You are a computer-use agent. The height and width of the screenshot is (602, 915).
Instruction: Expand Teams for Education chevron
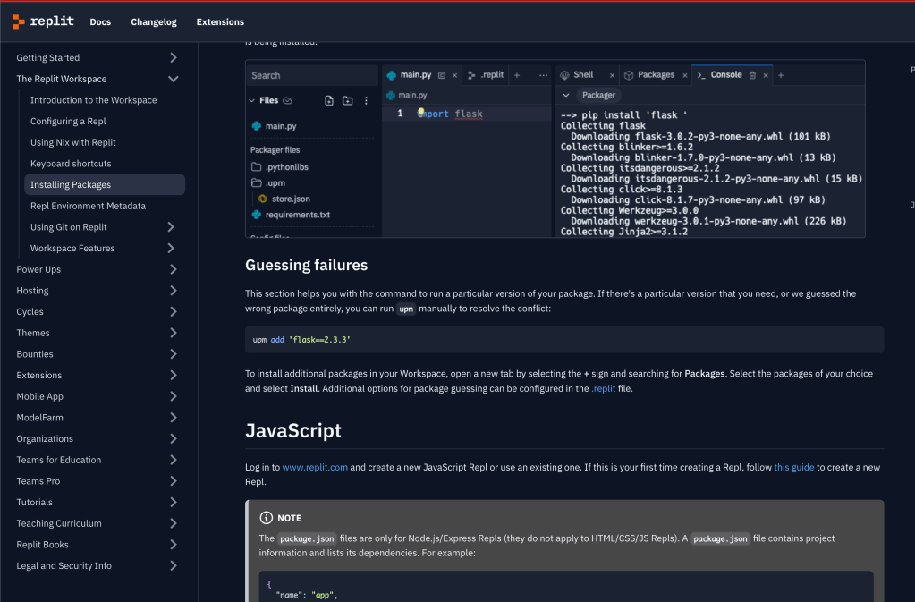coord(174,460)
